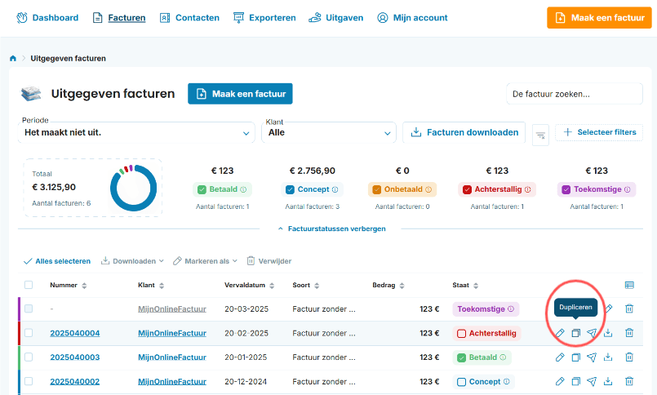The height and width of the screenshot is (395, 657).
Task: Toggle the Toekomstige status filter checkbox
Action: click(x=566, y=189)
